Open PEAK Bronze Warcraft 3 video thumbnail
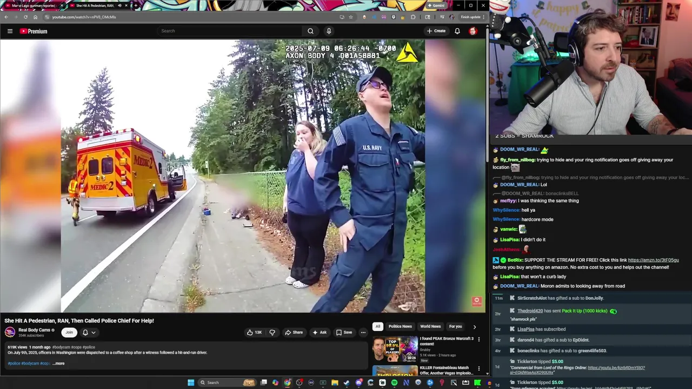Image resolution: width=692 pixels, height=389 pixels. (x=395, y=349)
